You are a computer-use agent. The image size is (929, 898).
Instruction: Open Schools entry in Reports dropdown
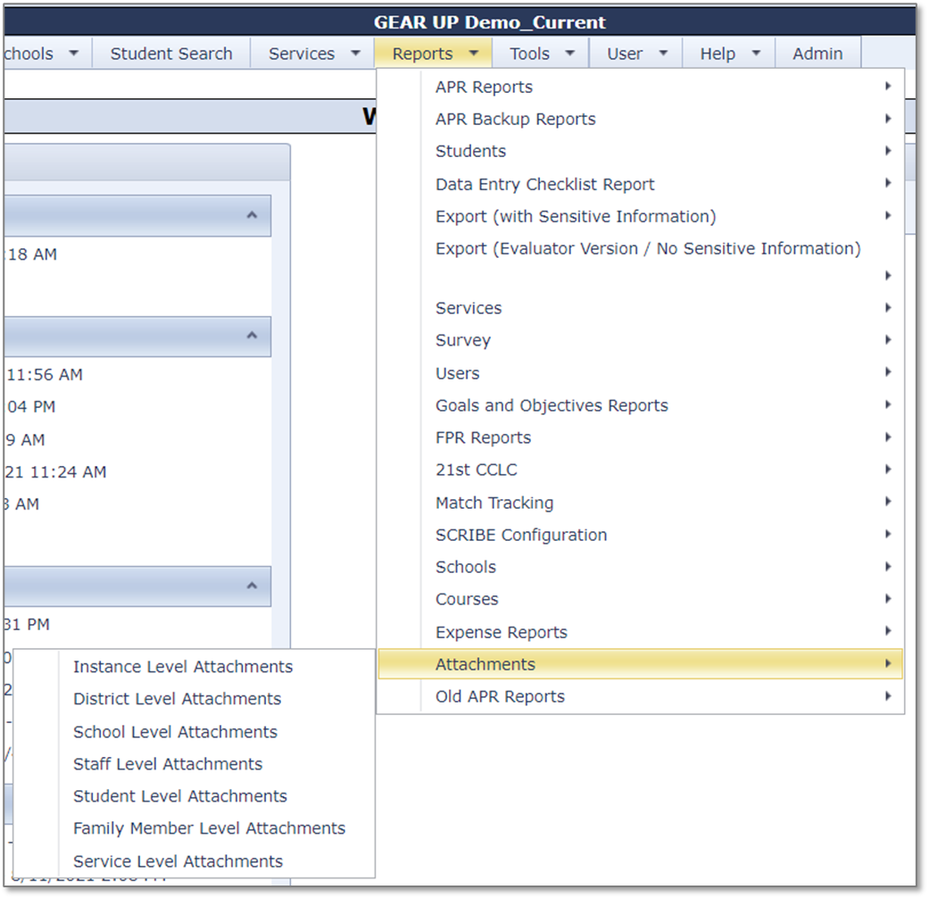click(x=640, y=567)
